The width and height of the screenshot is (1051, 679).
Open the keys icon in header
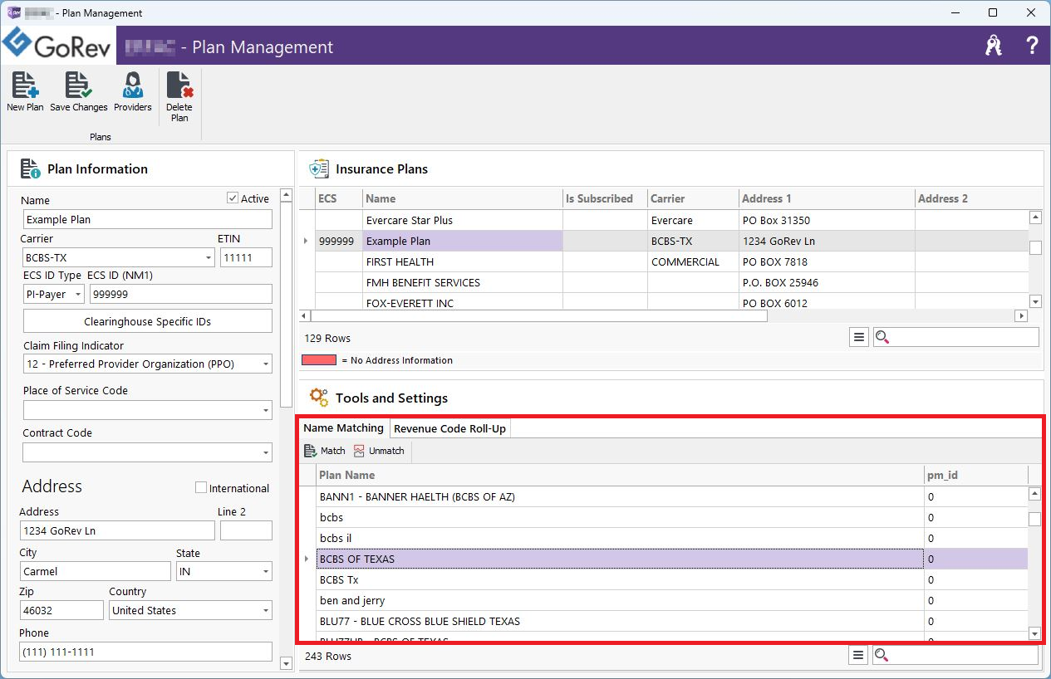[994, 46]
